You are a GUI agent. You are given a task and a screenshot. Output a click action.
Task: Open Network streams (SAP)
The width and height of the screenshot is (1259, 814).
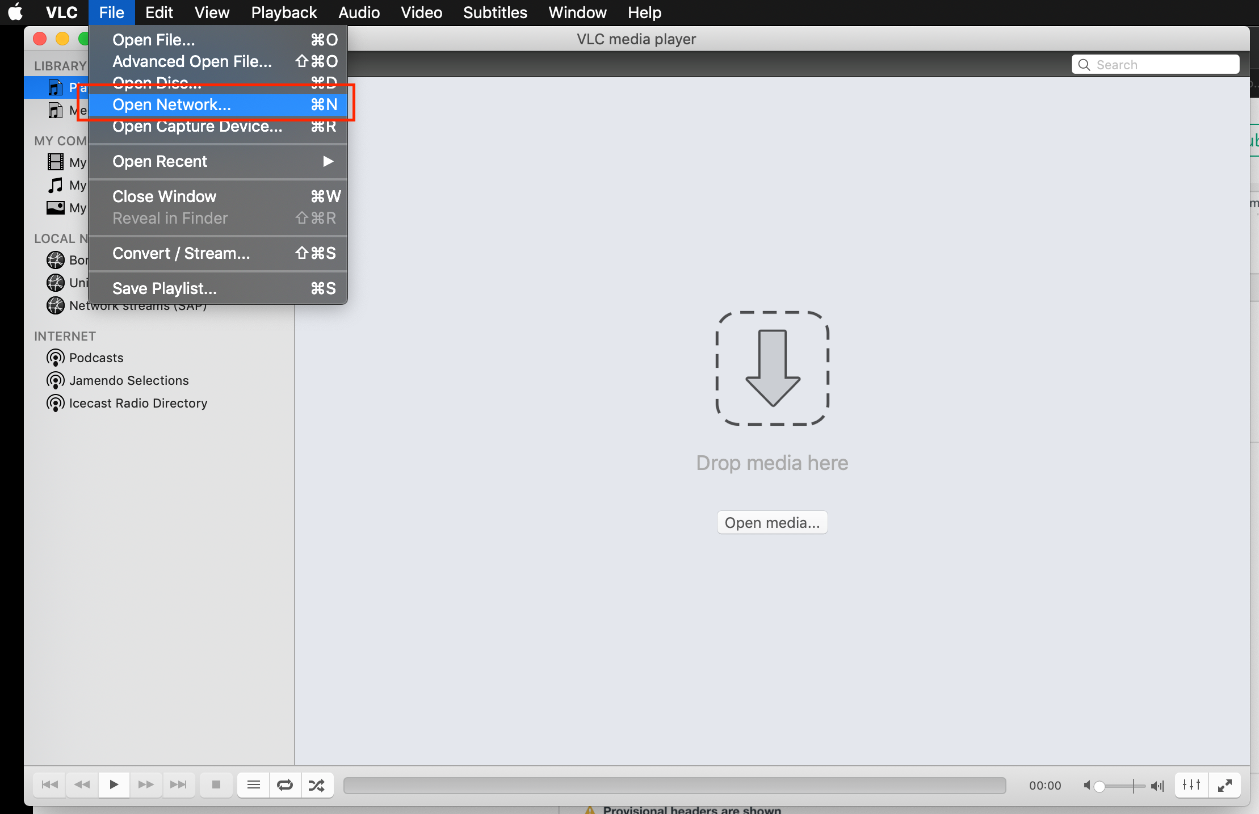pyautogui.click(x=138, y=305)
